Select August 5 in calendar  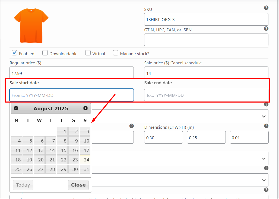[x=28, y=141]
